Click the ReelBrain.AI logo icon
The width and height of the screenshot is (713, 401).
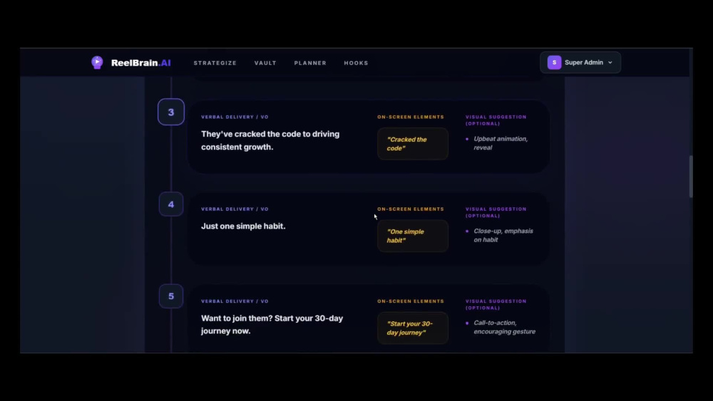97,62
